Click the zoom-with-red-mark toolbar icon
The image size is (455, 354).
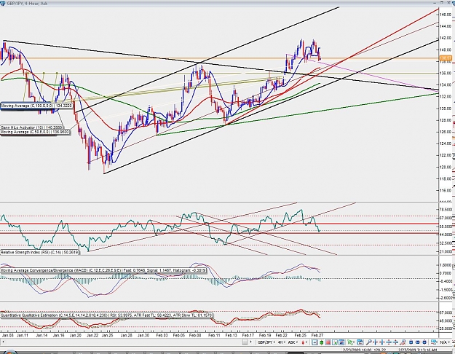coord(403,342)
